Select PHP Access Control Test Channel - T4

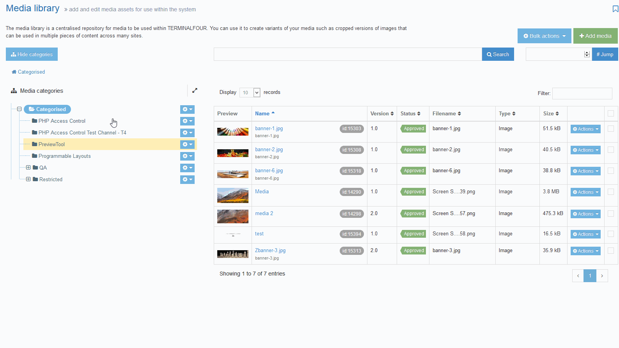coord(82,132)
